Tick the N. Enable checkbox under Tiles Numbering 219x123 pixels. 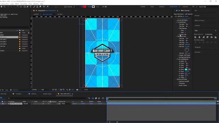point(185,61)
